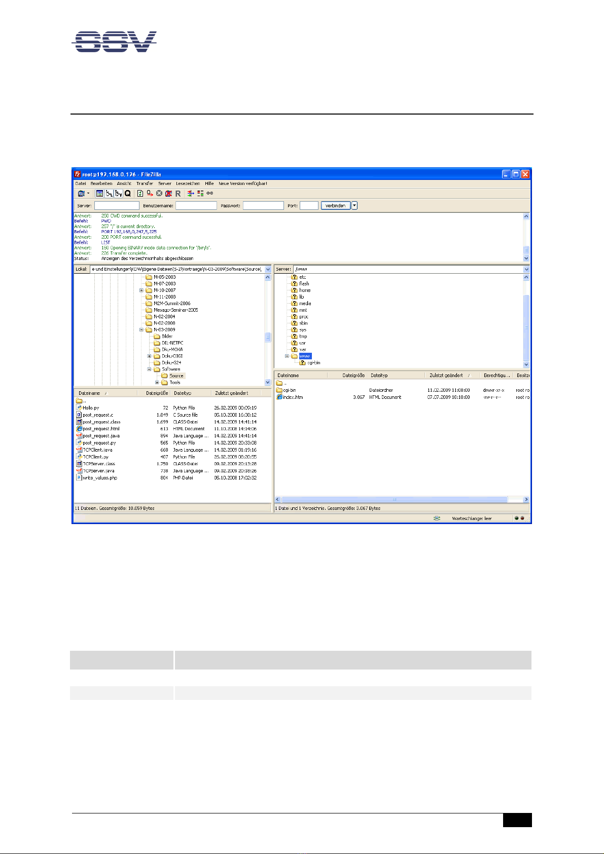
Task: Open the directory listing filters
Action: point(191,193)
